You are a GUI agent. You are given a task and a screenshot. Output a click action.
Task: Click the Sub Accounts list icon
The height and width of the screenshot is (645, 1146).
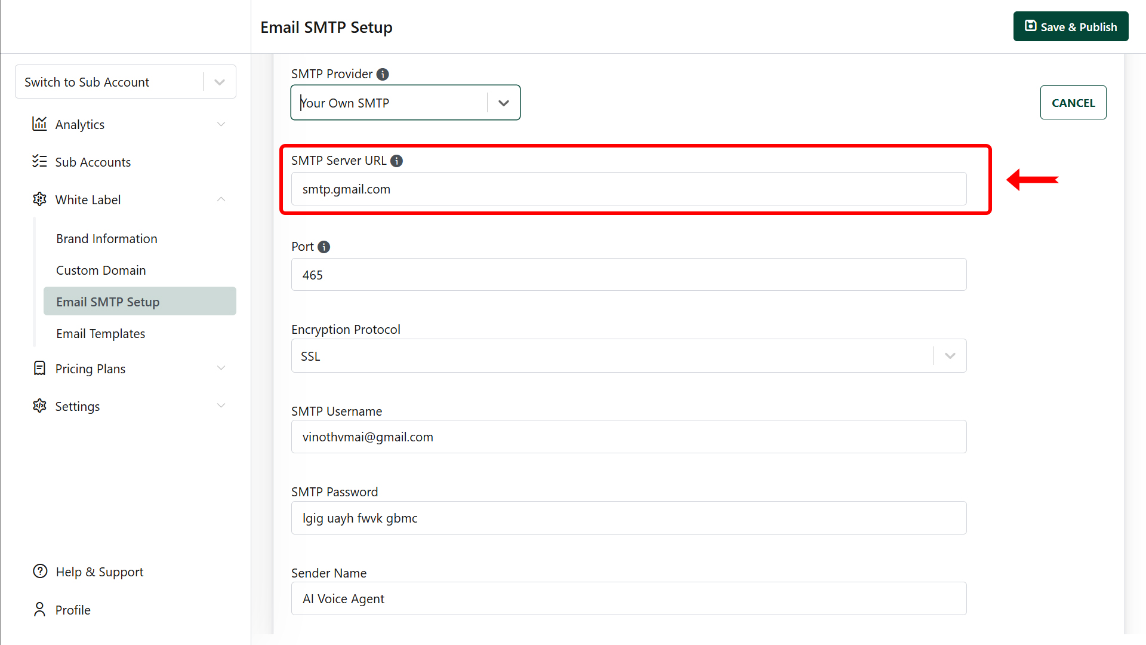click(x=39, y=161)
